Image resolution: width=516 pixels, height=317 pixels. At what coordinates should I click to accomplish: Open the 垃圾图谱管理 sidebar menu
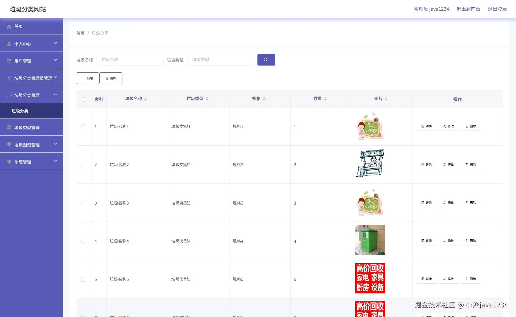click(31, 145)
